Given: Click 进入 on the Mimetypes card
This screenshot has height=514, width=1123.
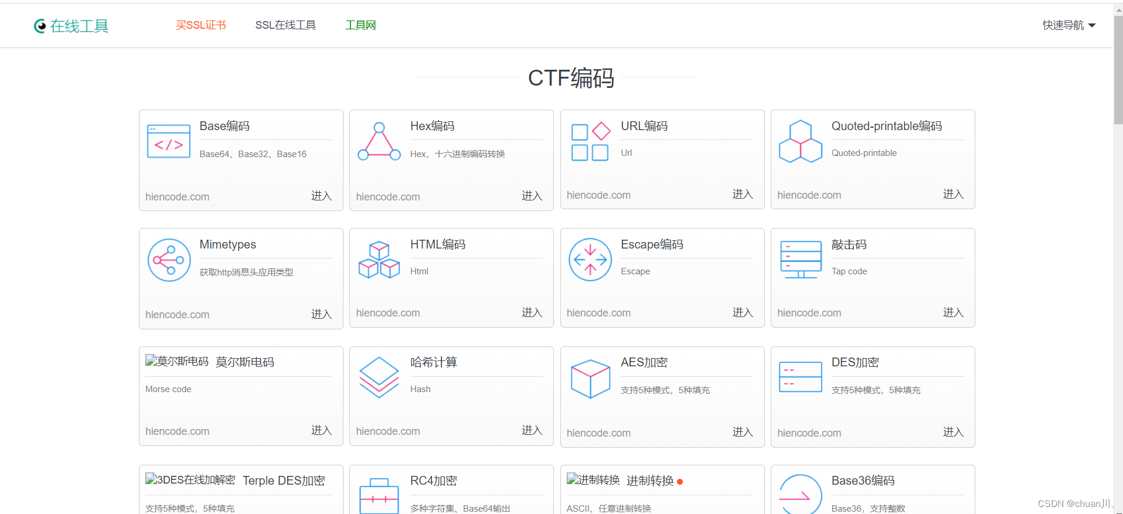Looking at the screenshot, I should point(321,314).
